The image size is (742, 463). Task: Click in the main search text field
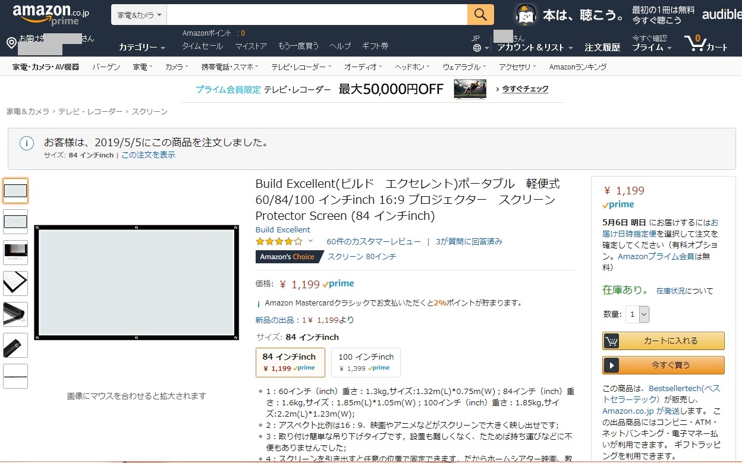(316, 15)
